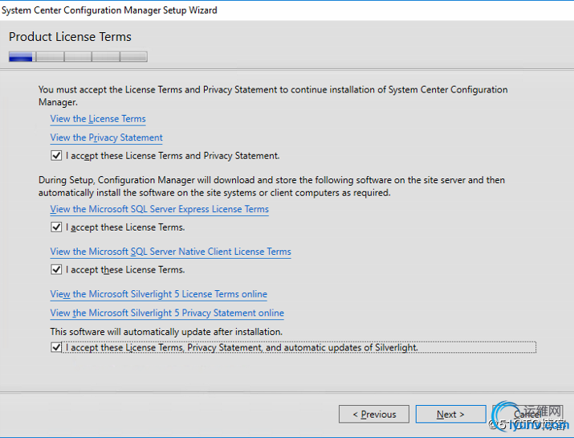
Task: Toggle SQL Server Native Client acceptance checkbox
Action: 56,270
